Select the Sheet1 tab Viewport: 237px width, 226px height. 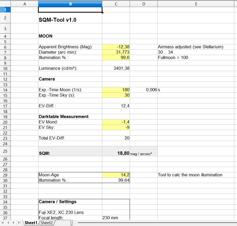click(31, 223)
